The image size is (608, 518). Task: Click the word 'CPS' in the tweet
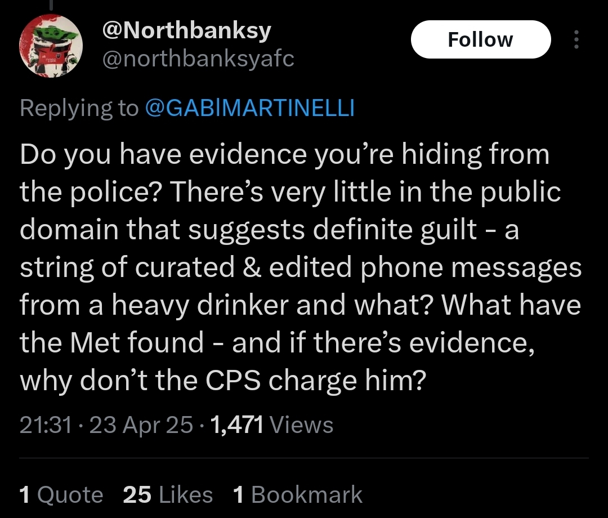click(x=233, y=381)
